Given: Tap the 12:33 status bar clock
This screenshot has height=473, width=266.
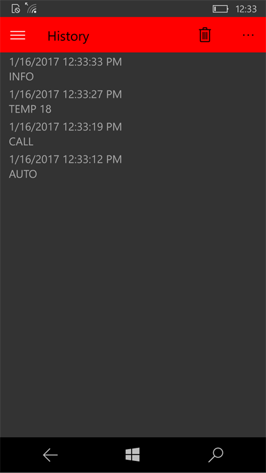Looking at the screenshot, I should (246, 9).
